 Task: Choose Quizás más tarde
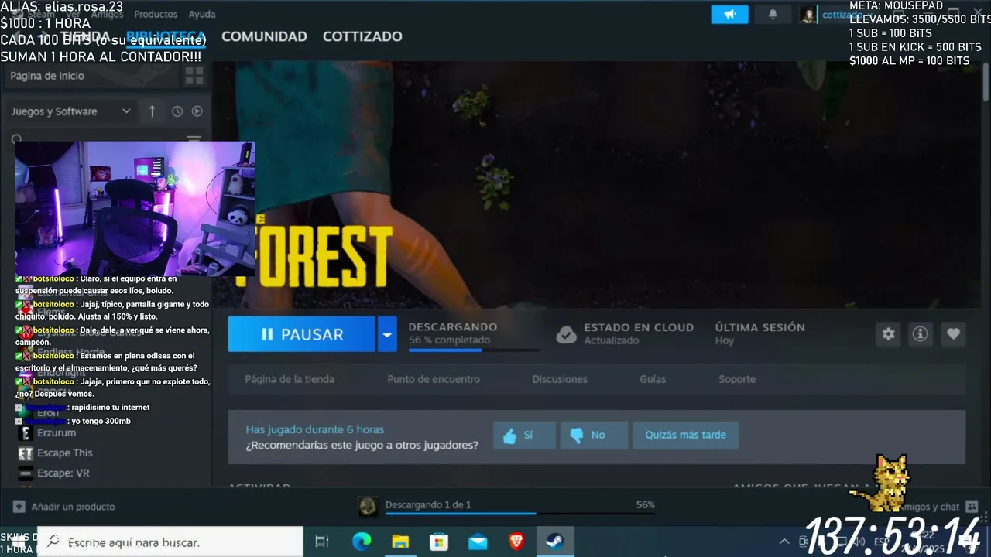tap(685, 435)
